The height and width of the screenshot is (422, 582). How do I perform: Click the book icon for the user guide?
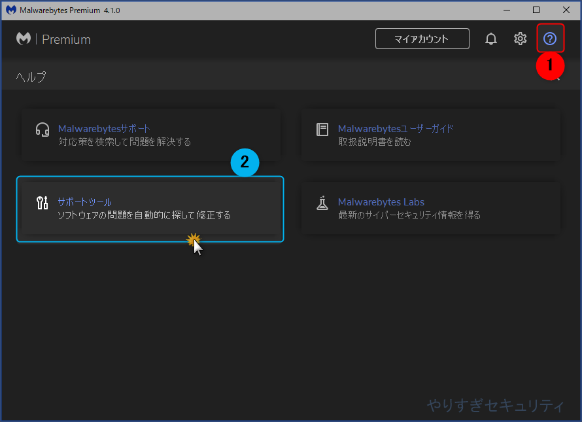[x=322, y=130]
